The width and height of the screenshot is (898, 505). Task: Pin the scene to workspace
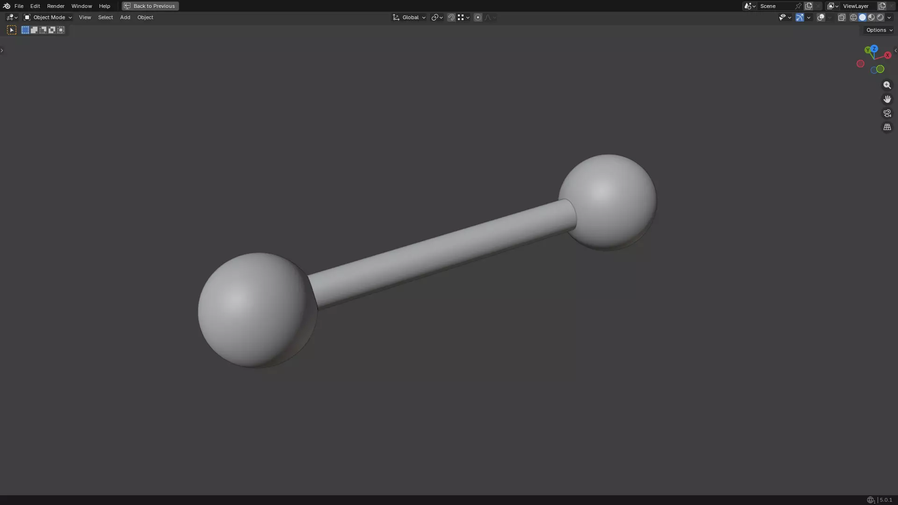[x=798, y=6]
